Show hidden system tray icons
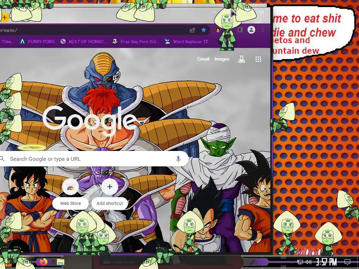 291,262
